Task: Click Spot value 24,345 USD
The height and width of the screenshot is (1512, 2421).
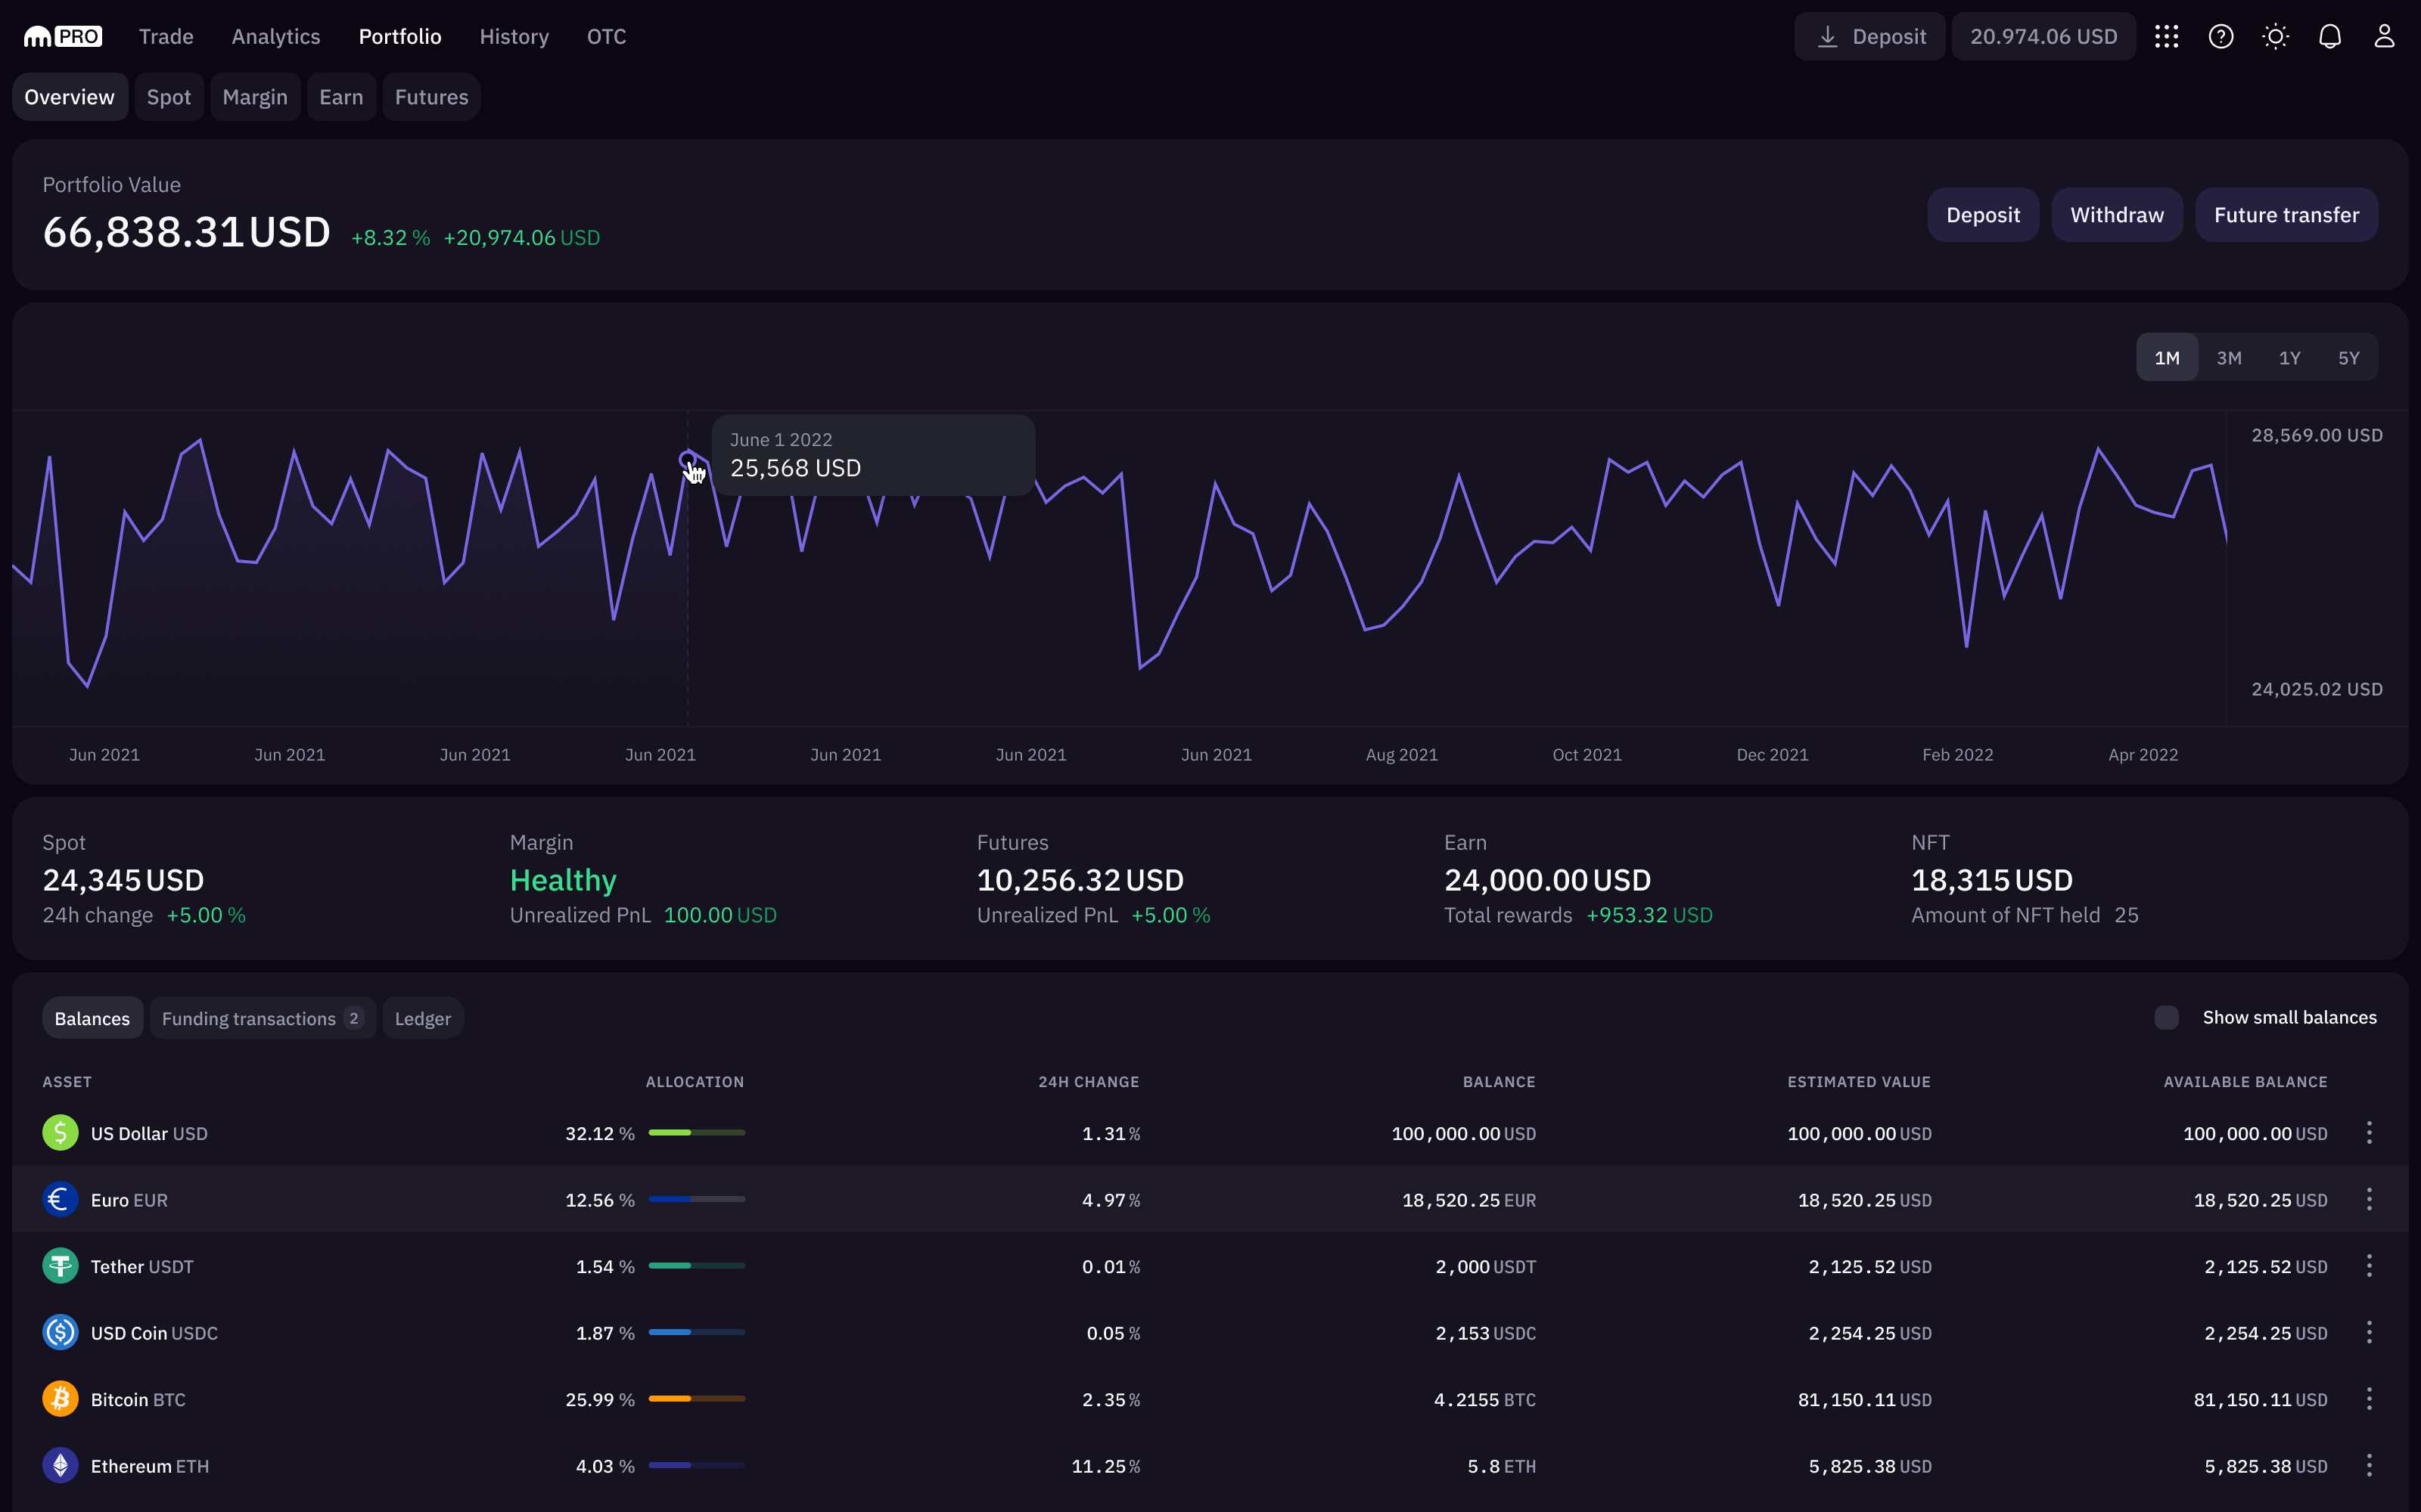Action: (x=123, y=880)
